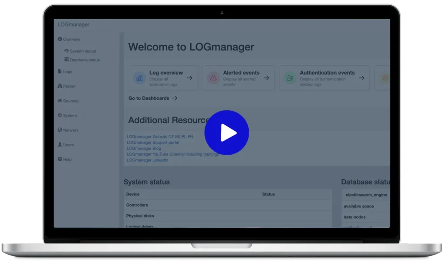Image resolution: width=446 pixels, height=264 pixels.
Task: Click the arrow on Authentication events card
Action: click(362, 78)
